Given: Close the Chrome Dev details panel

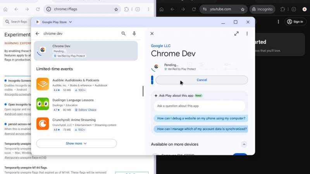Looking at the screenshot, I should (x=152, y=34).
